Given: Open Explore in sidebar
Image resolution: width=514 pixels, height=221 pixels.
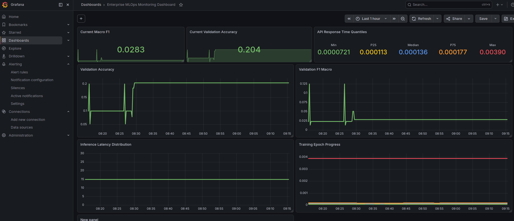Looking at the screenshot, I should 15,49.
